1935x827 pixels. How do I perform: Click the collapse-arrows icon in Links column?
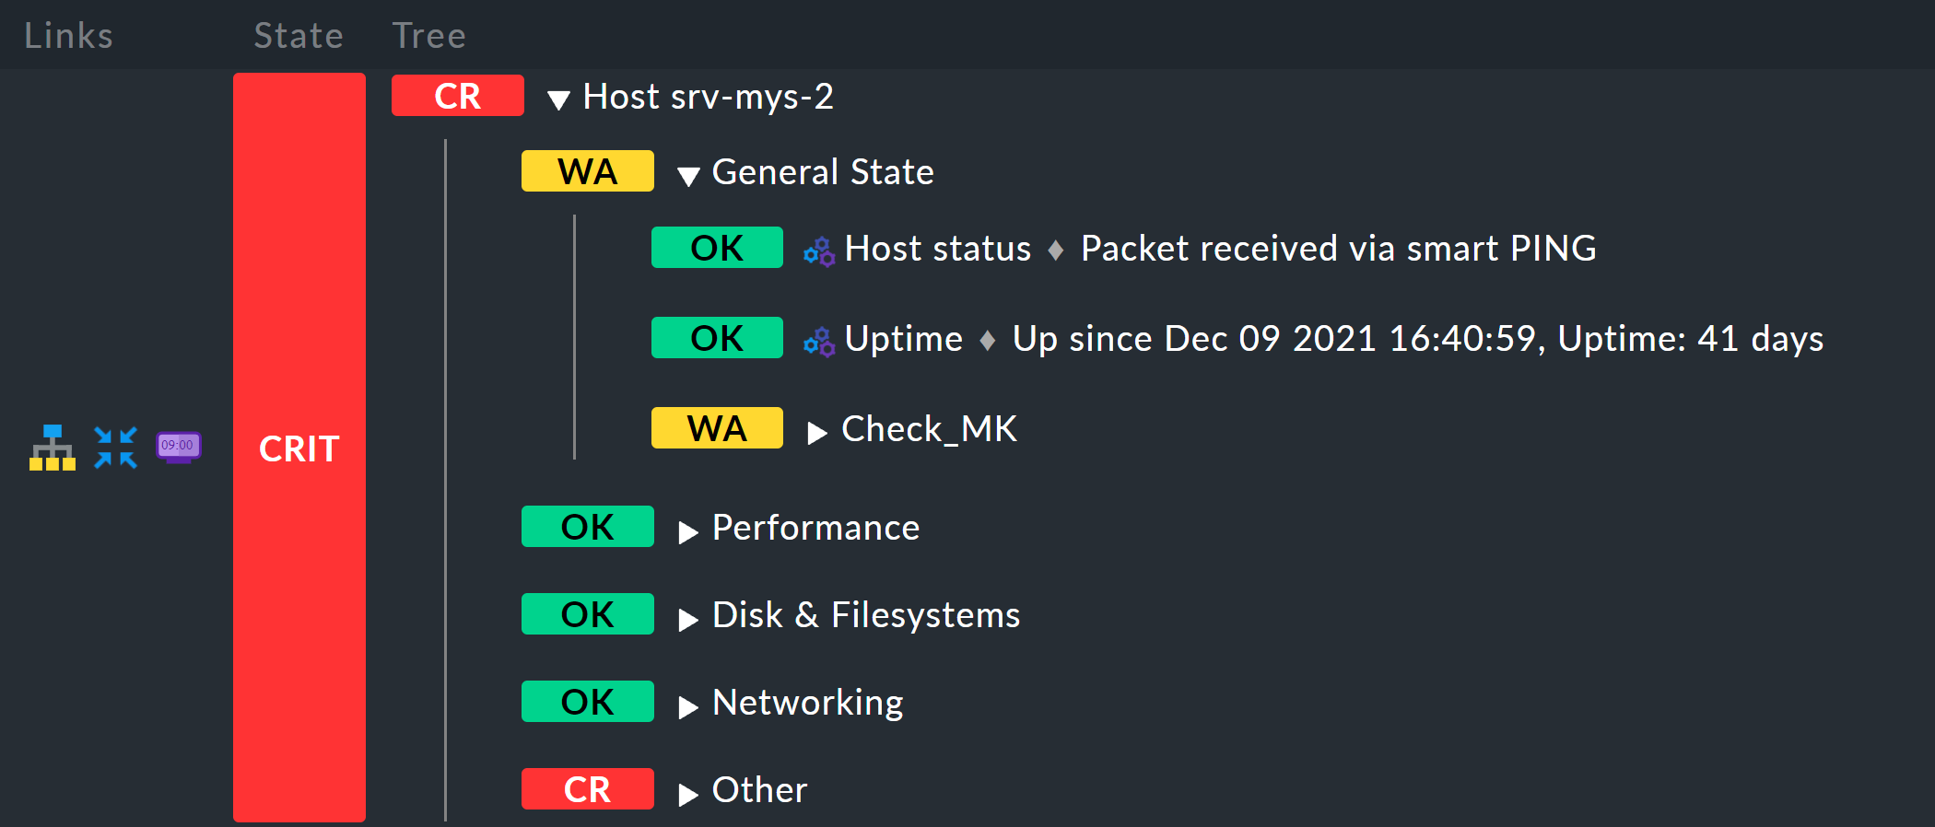115,447
